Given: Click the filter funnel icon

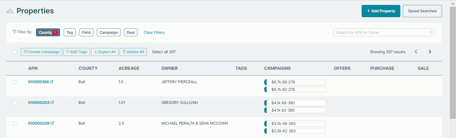Looking at the screenshot, I should click(14, 32).
